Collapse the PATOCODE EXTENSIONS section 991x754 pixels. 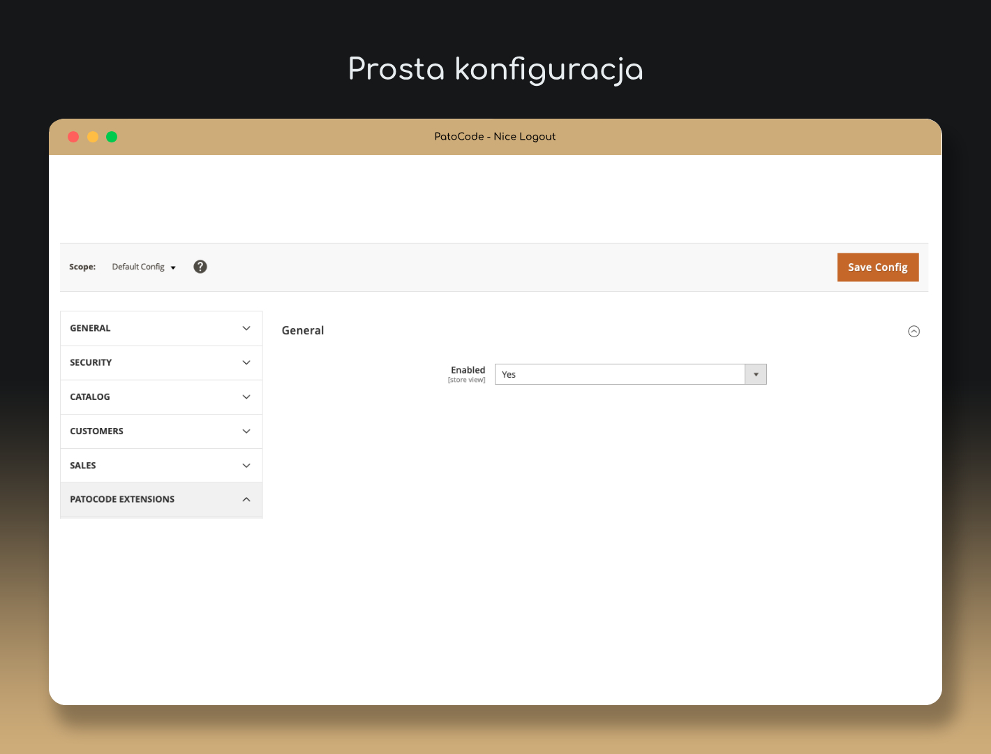[161, 499]
